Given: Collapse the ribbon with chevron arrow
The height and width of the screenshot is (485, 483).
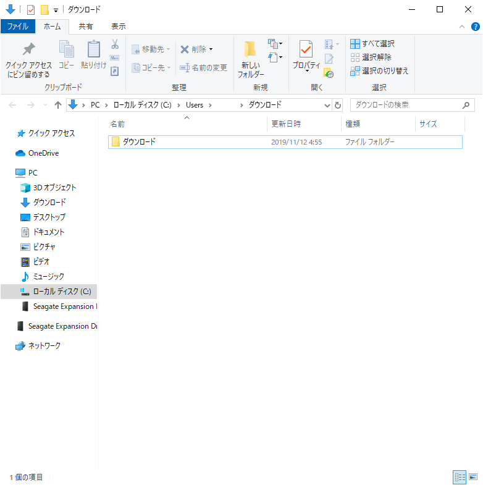Looking at the screenshot, I should pyautogui.click(x=462, y=27).
